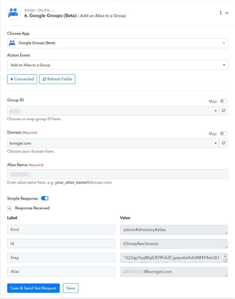Toggle the Map switch for Group ID
This screenshot has height=299, width=235.
tap(224, 101)
